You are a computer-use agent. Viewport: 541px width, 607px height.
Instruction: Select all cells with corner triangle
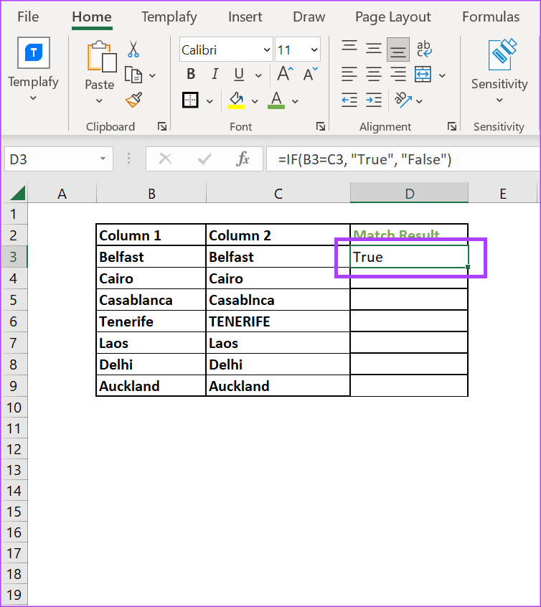pos(17,193)
